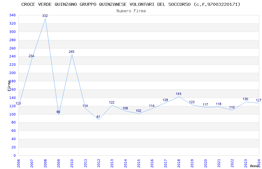Click the 80 tick on Firme axis
Image resolution: width=262 pixels, height=169 pixels.
tap(14, 122)
